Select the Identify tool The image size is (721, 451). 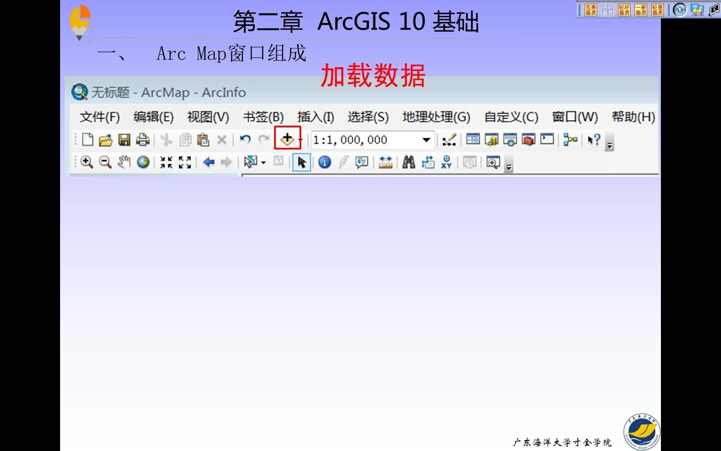click(325, 162)
